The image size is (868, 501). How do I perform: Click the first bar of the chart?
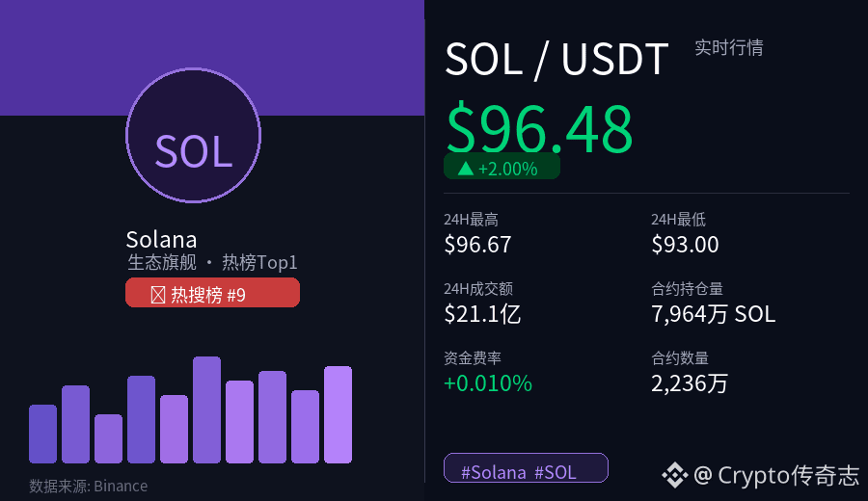click(42, 435)
